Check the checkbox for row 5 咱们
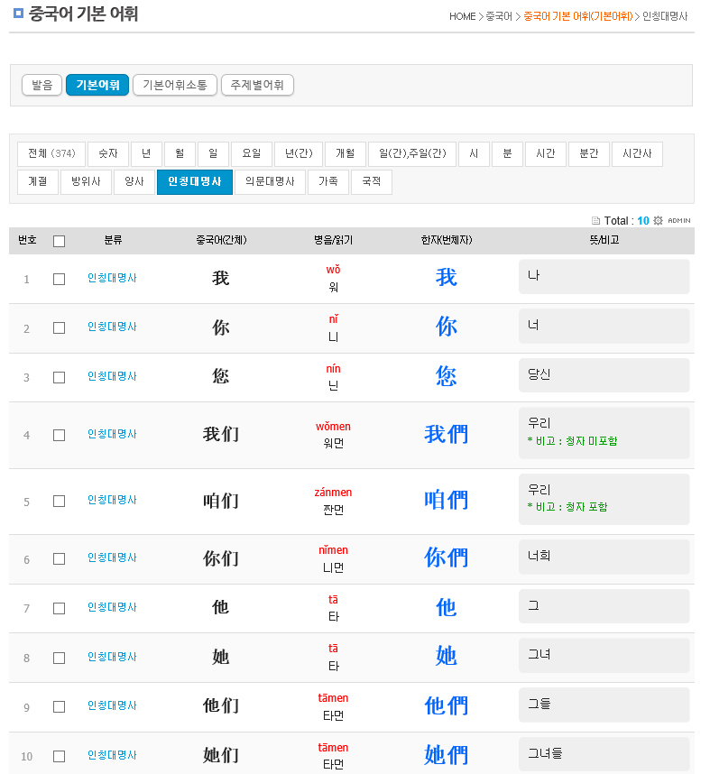Screen dimensions: 710x774 [x=60, y=502]
